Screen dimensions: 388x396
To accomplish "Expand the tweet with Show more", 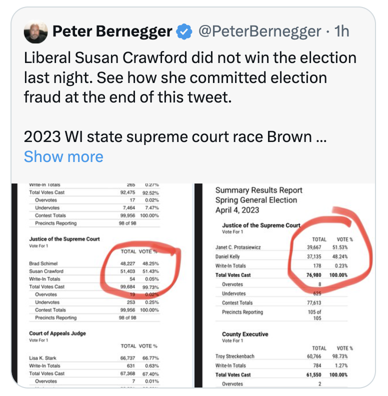I will coord(63,156).
